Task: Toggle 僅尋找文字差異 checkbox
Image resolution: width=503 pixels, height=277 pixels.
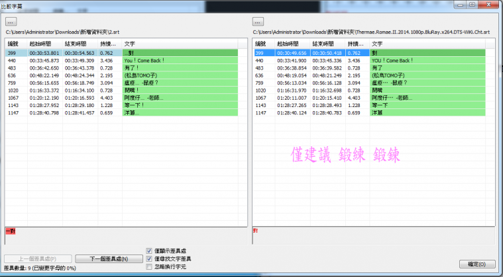Action: (149, 258)
